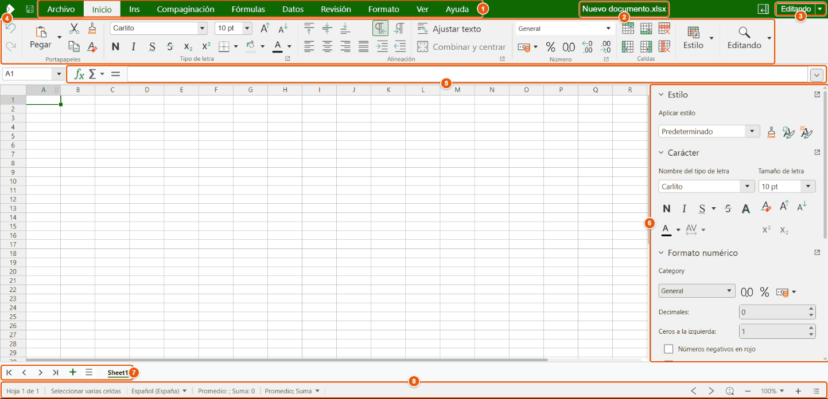
Task: Toggle italic in the ribbon toolbar
Action: (134, 47)
